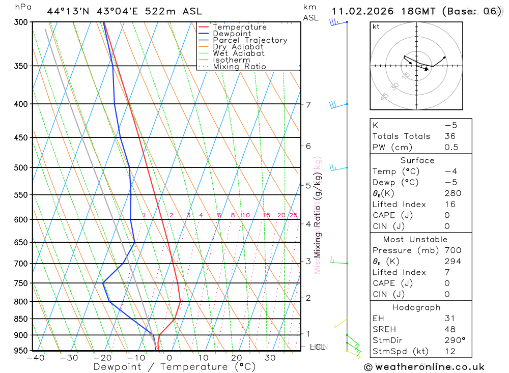
Task: Click the mixing ratio value 25 label
Action: pyautogui.click(x=293, y=215)
